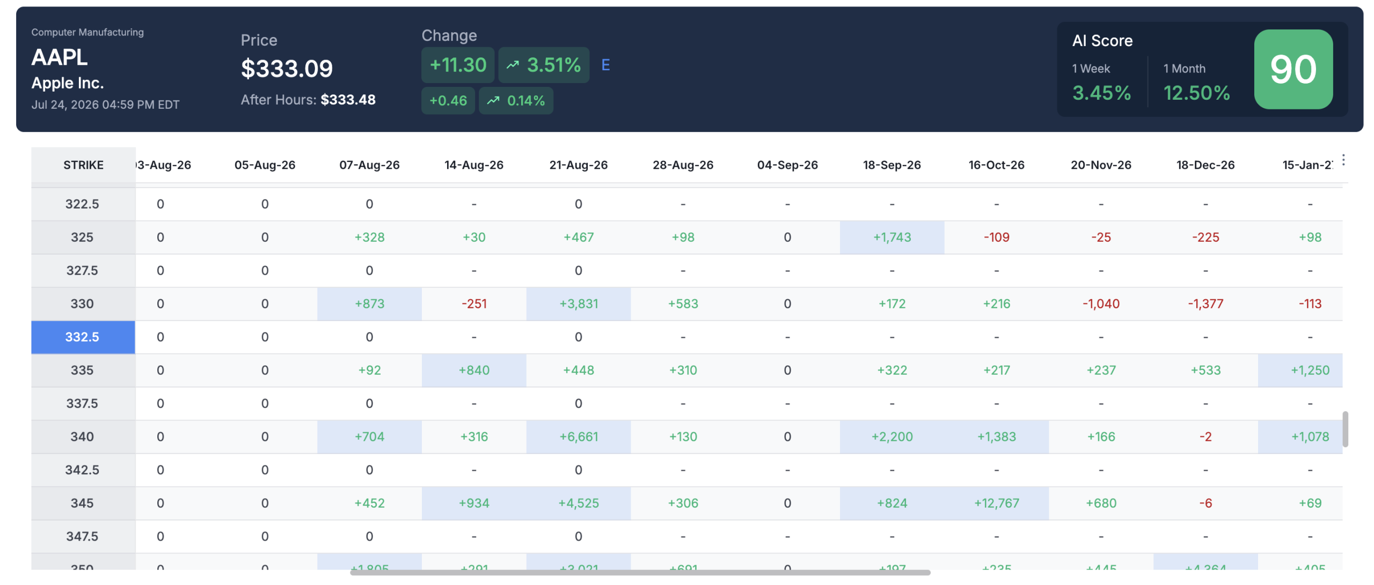
Task: Click the -109 cell in 325 row
Action: click(996, 237)
